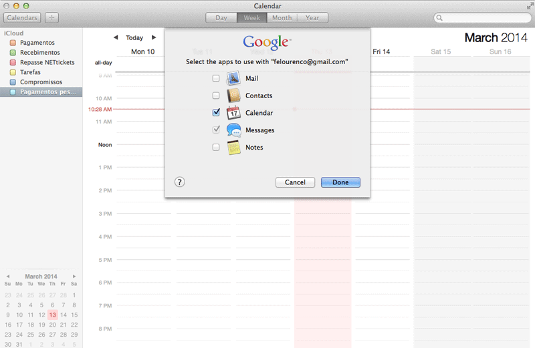Switch to Week view
535x348 pixels.
click(252, 18)
